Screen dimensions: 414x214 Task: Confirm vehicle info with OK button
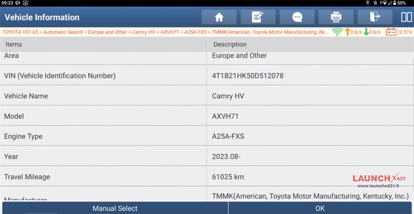[x=320, y=208]
